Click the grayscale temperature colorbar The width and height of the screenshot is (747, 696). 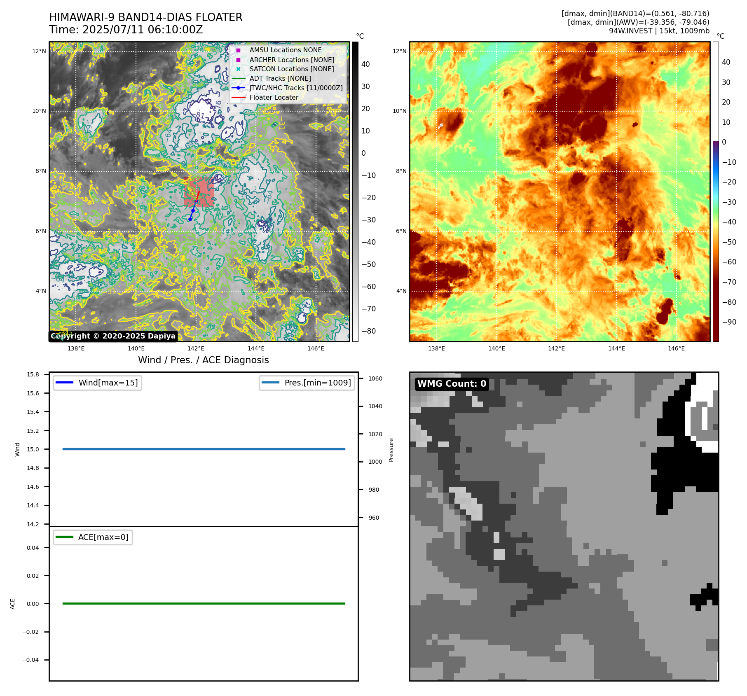tap(355, 192)
